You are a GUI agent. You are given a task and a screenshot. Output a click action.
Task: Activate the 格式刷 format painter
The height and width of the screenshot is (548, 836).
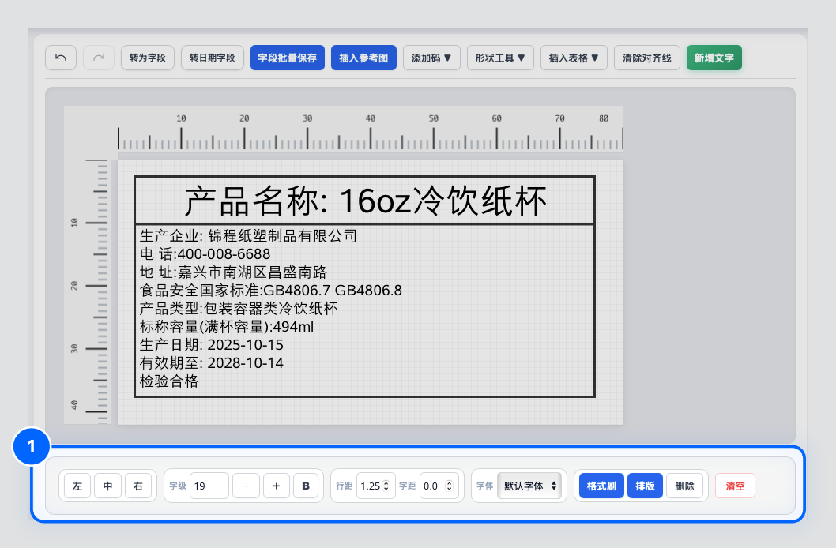tap(601, 486)
